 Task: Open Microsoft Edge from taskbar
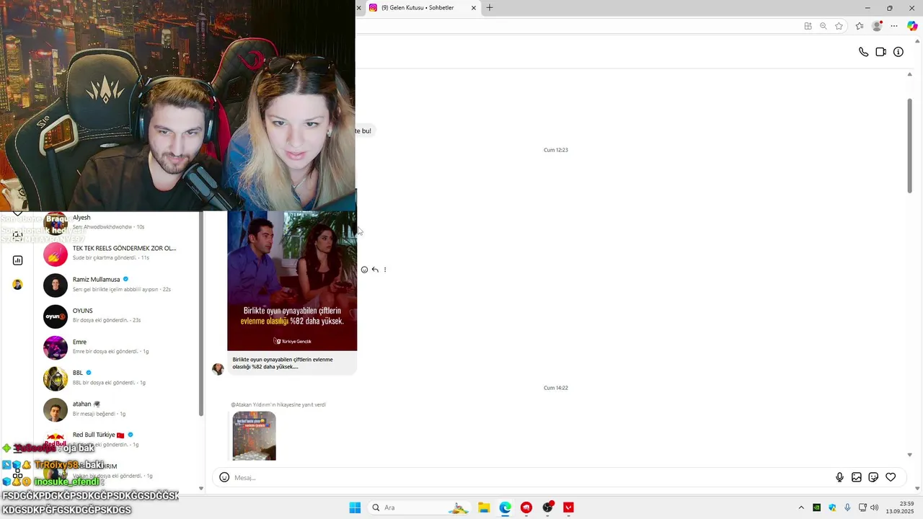coord(505,507)
